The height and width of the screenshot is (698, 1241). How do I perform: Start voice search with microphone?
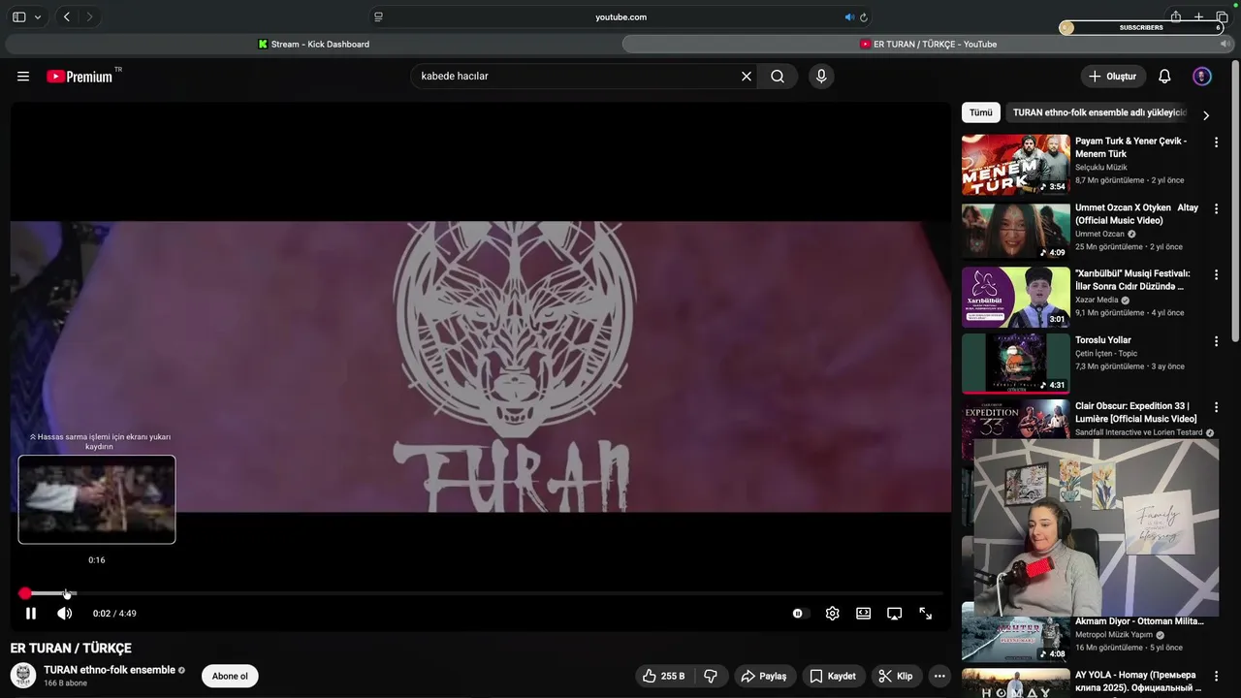(x=821, y=77)
